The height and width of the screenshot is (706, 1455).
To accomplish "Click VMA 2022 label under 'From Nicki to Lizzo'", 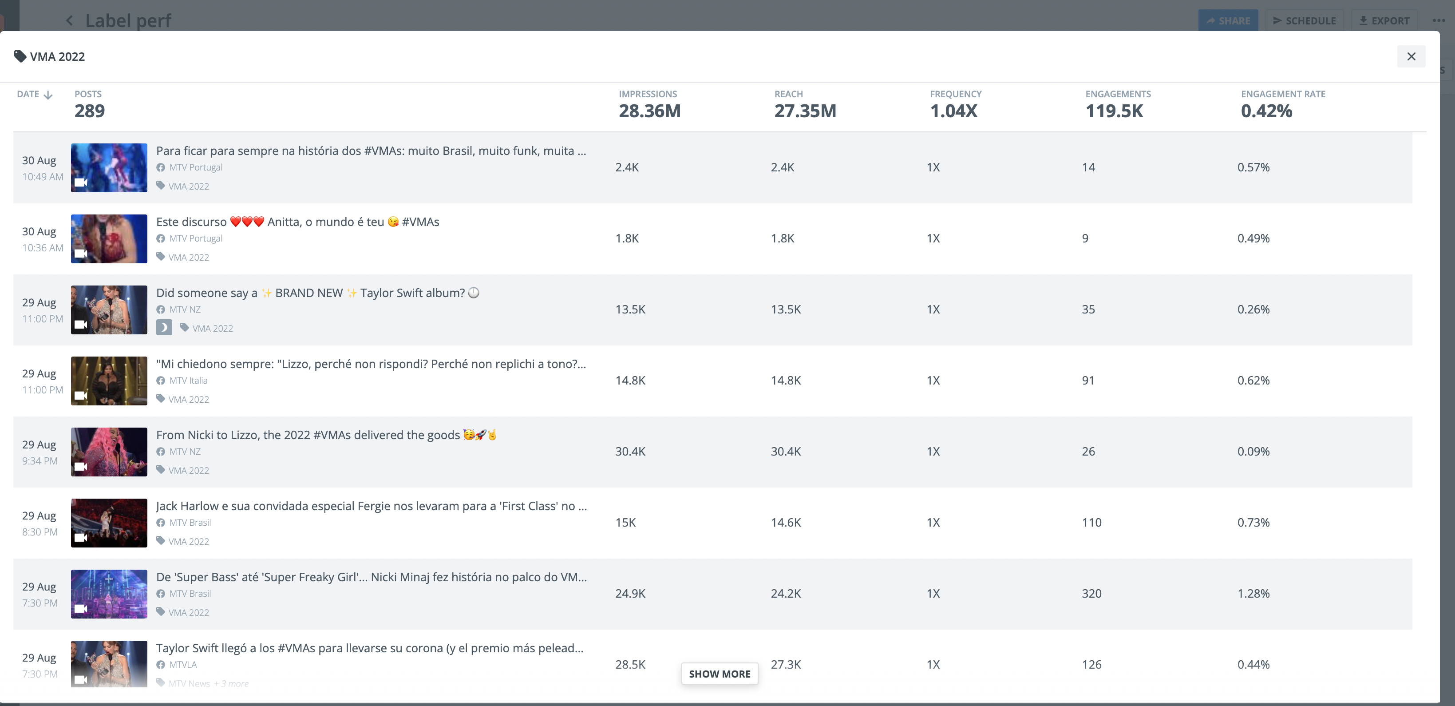I will 189,471.
